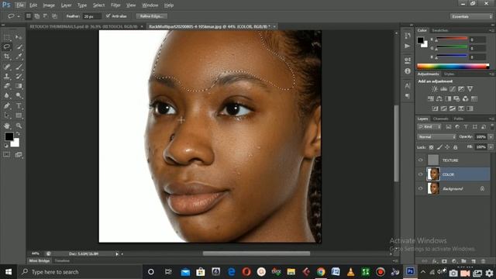This screenshot has height=279, width=496.
Task: Add a Levels adjustment
Action: tap(444, 89)
